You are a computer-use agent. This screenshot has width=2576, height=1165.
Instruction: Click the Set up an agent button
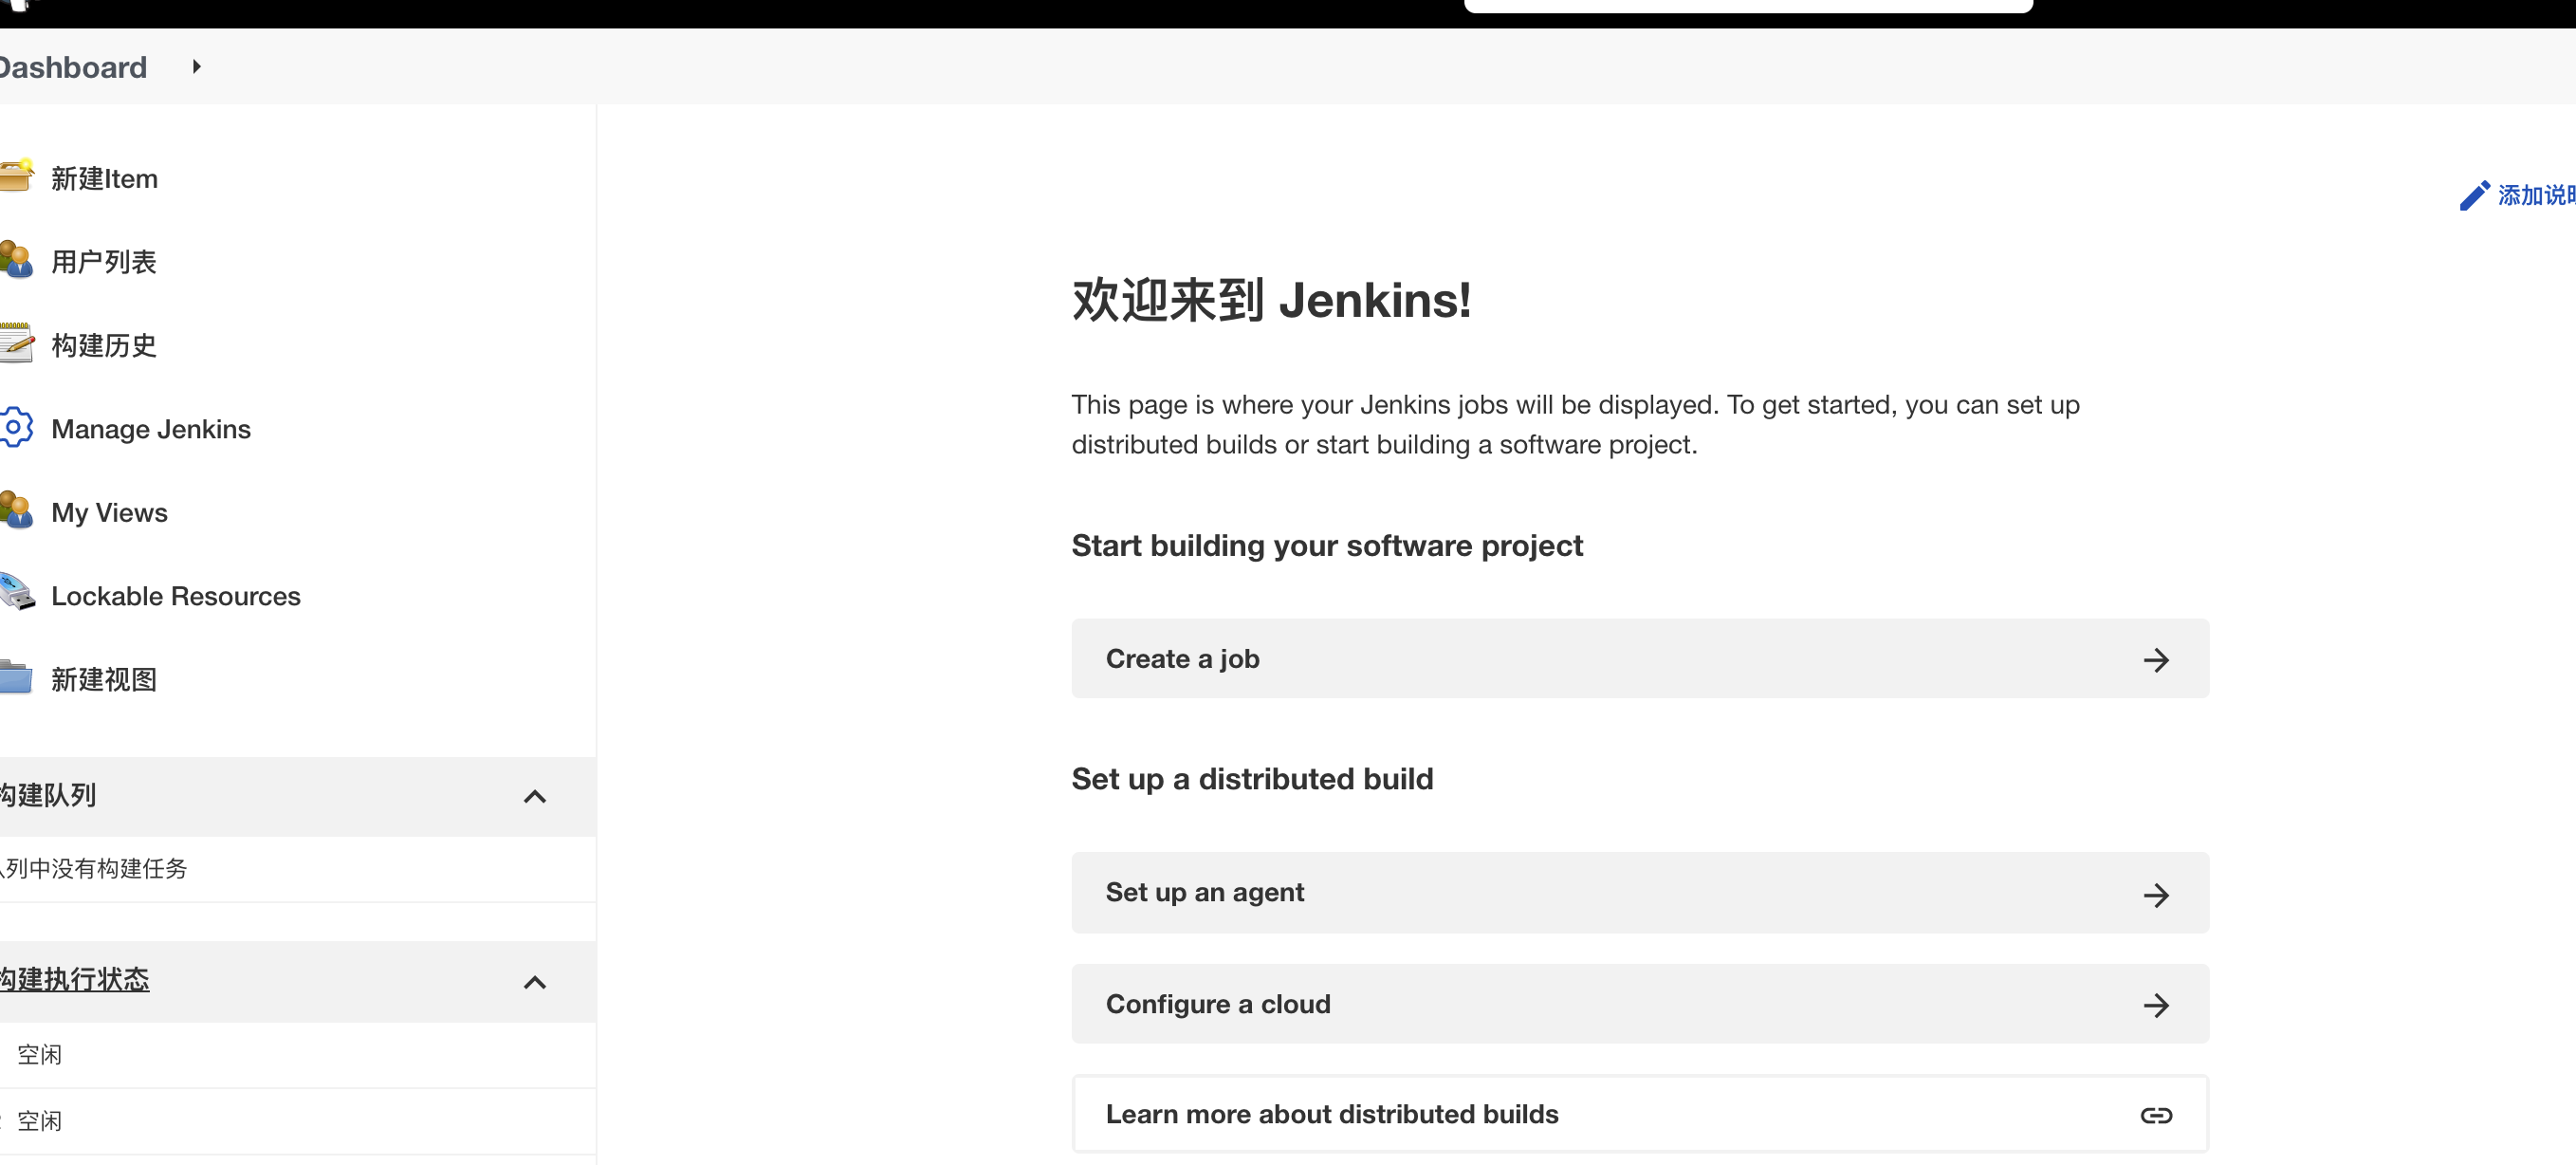pyautogui.click(x=1640, y=893)
